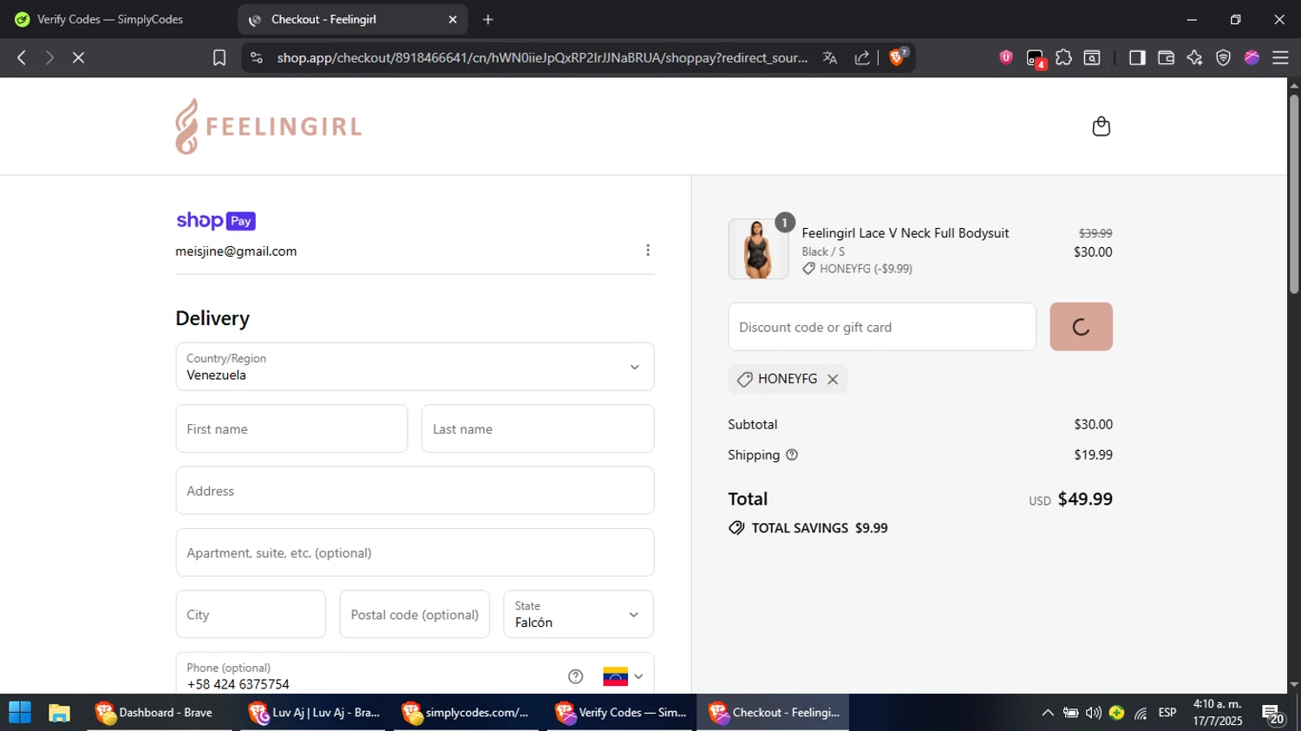Image resolution: width=1301 pixels, height=731 pixels.
Task: Remove the HONEYFG discount code
Action: coord(833,379)
